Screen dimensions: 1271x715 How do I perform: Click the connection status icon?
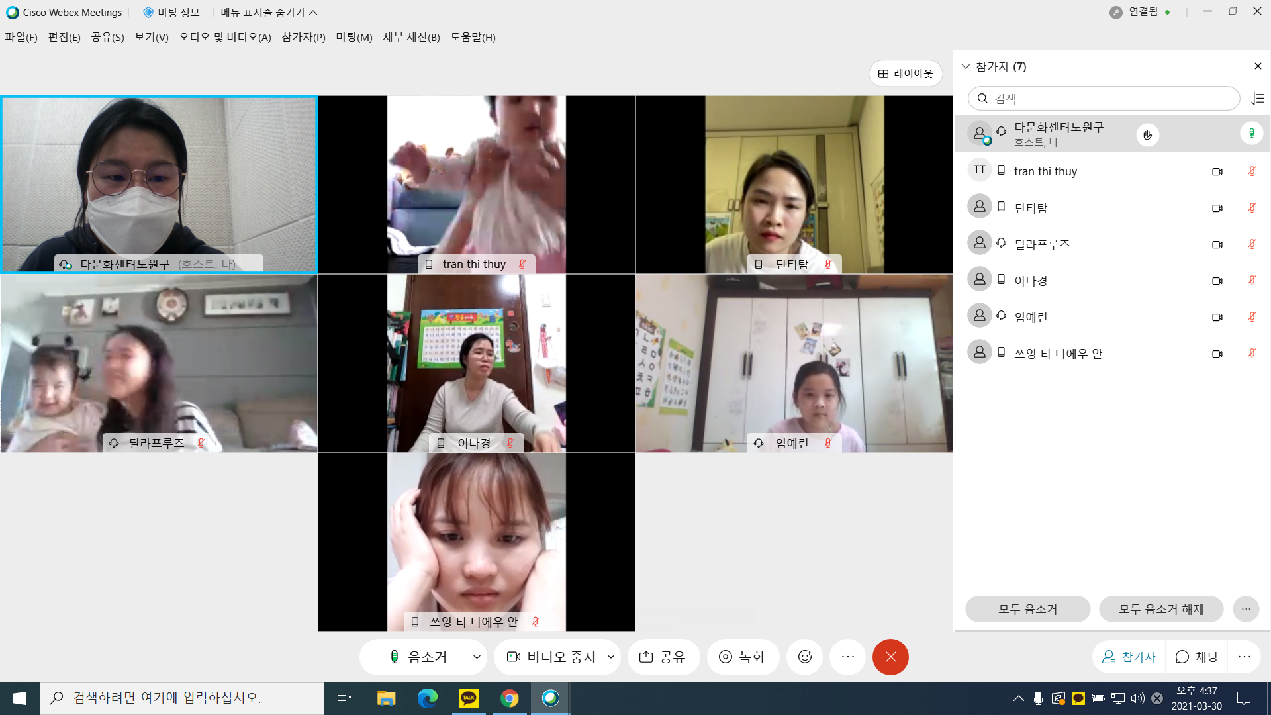[x=1115, y=12]
